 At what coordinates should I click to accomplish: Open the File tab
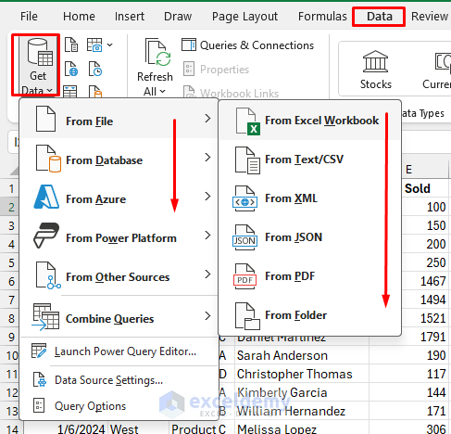pos(29,17)
